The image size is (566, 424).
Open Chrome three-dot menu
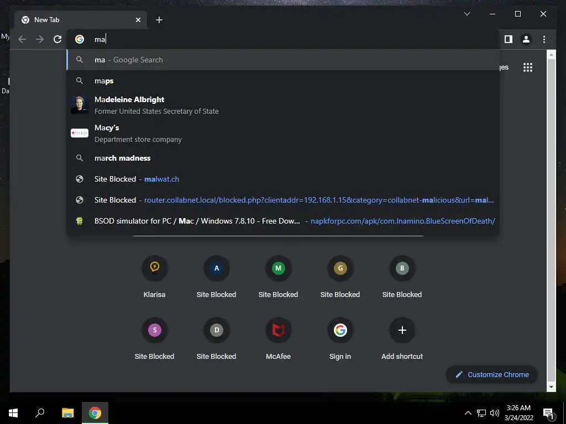click(x=544, y=39)
